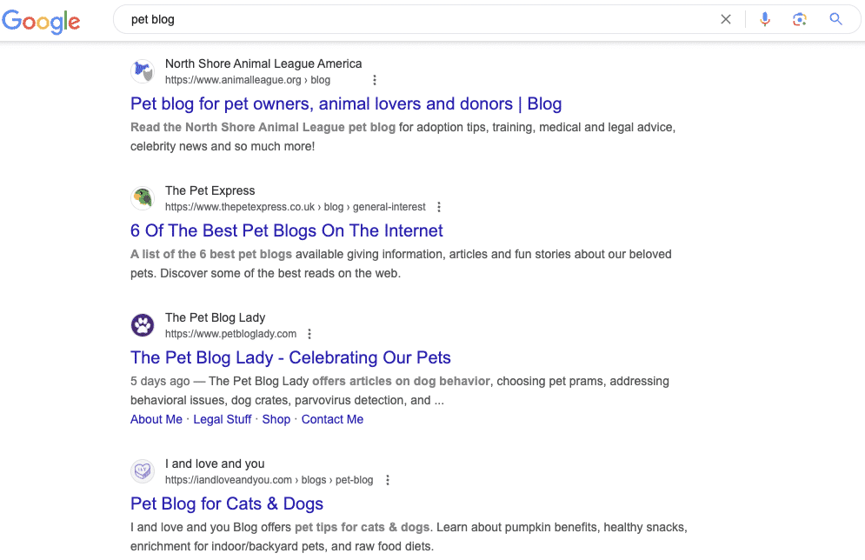Click the Google logo
Viewport: 865px width, 560px height.
(41, 21)
